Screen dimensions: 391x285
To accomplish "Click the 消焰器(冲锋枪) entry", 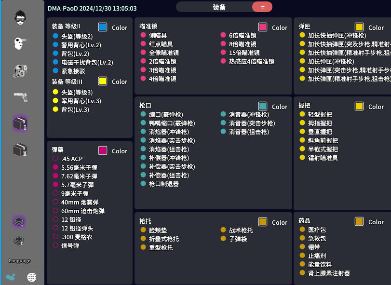I will point(169,132).
